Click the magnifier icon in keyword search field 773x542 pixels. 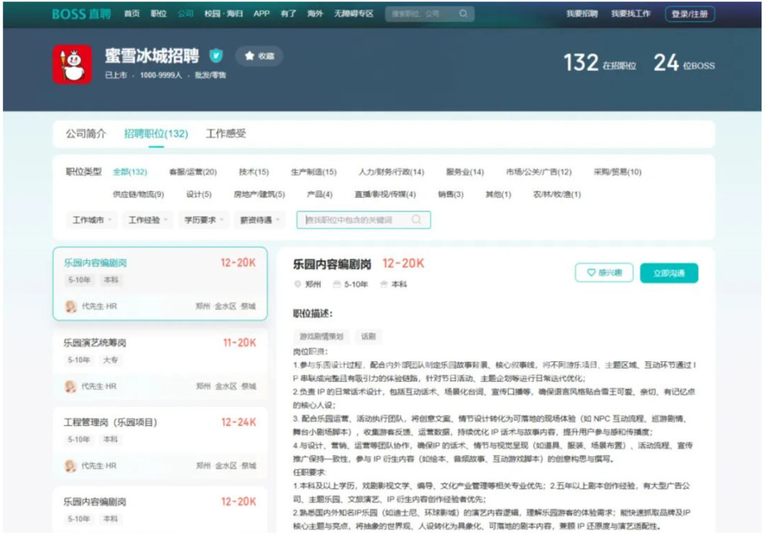tap(417, 220)
